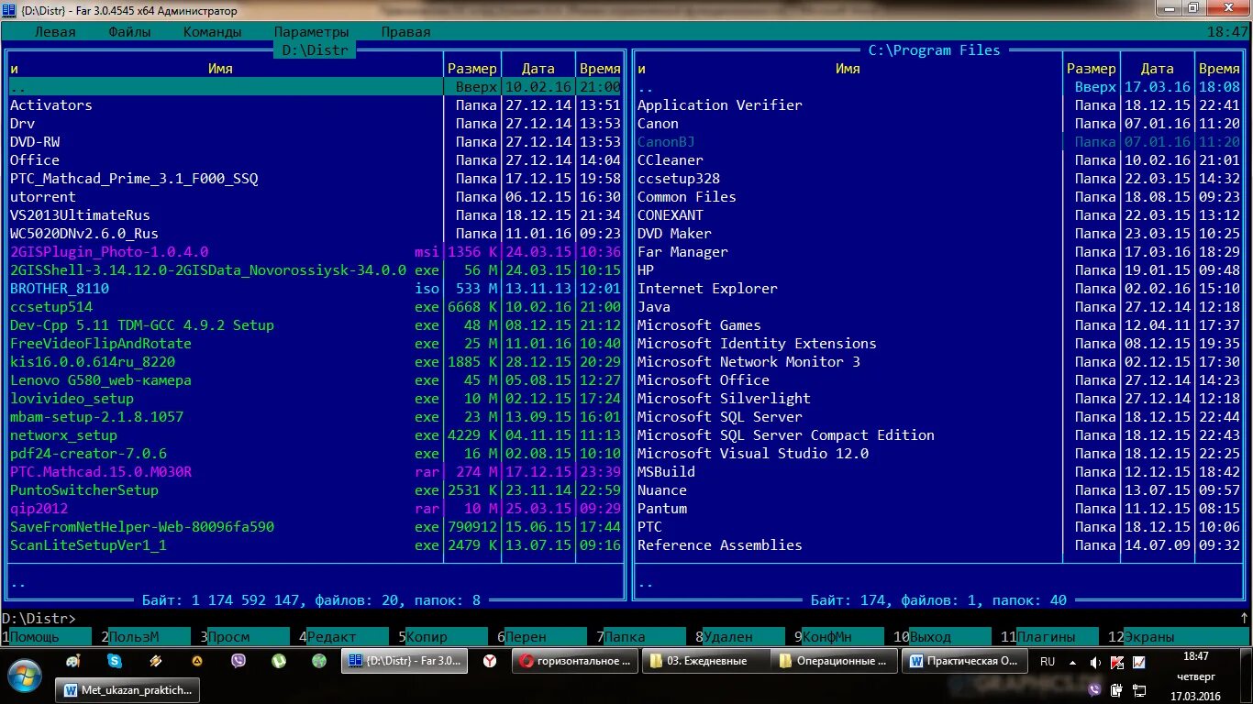Select utorrent folder in left panel

(43, 197)
